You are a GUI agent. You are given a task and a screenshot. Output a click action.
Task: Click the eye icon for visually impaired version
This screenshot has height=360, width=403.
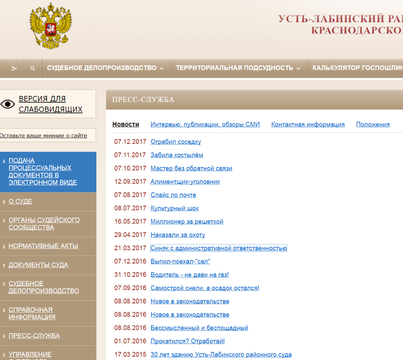tap(8, 104)
